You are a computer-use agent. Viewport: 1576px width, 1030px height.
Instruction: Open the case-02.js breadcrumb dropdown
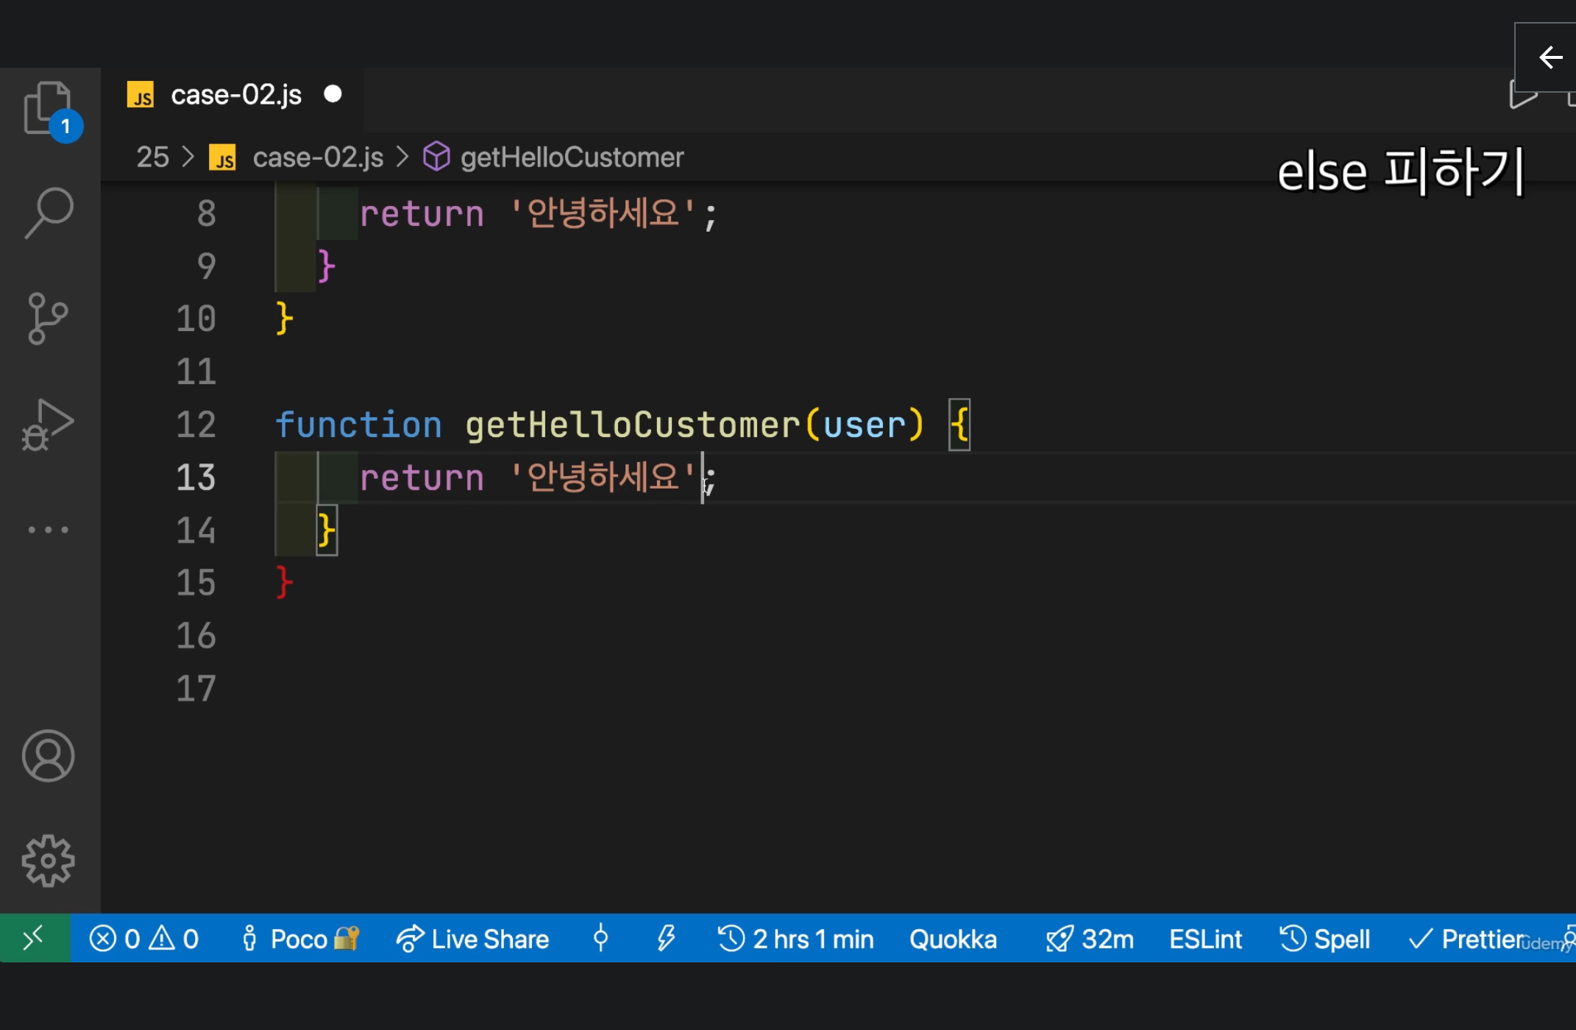(x=317, y=157)
